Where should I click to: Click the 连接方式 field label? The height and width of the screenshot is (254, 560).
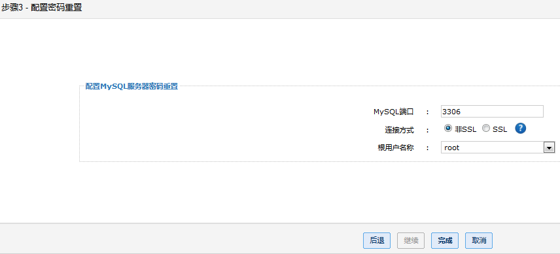point(400,130)
